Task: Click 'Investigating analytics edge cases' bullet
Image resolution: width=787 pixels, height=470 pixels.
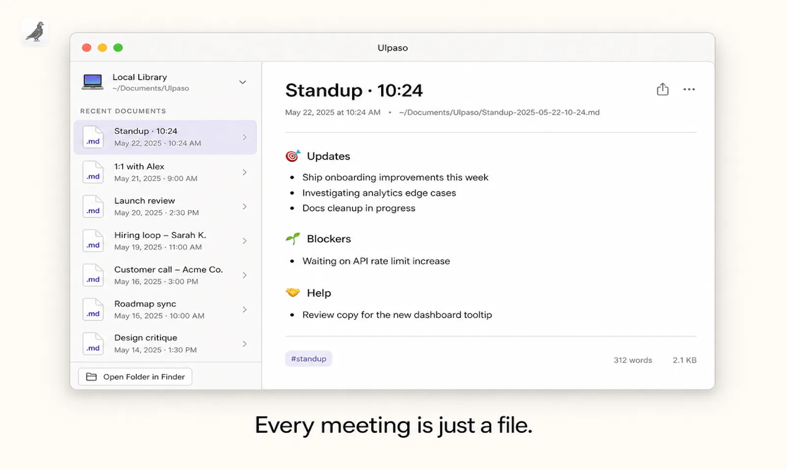Action: pyautogui.click(x=379, y=193)
